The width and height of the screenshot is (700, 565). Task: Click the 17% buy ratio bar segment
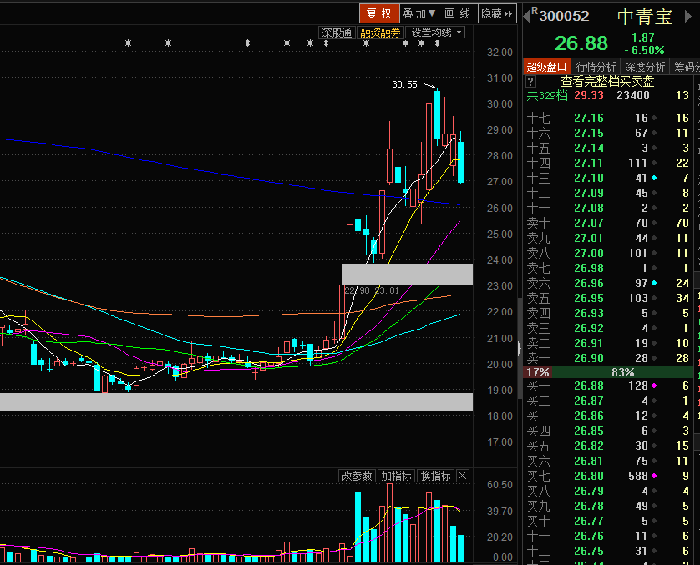(537, 372)
